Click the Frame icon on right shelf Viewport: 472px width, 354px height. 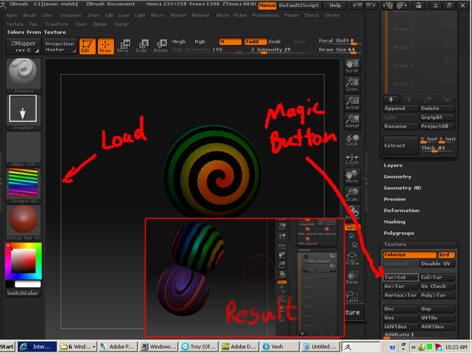click(352, 259)
